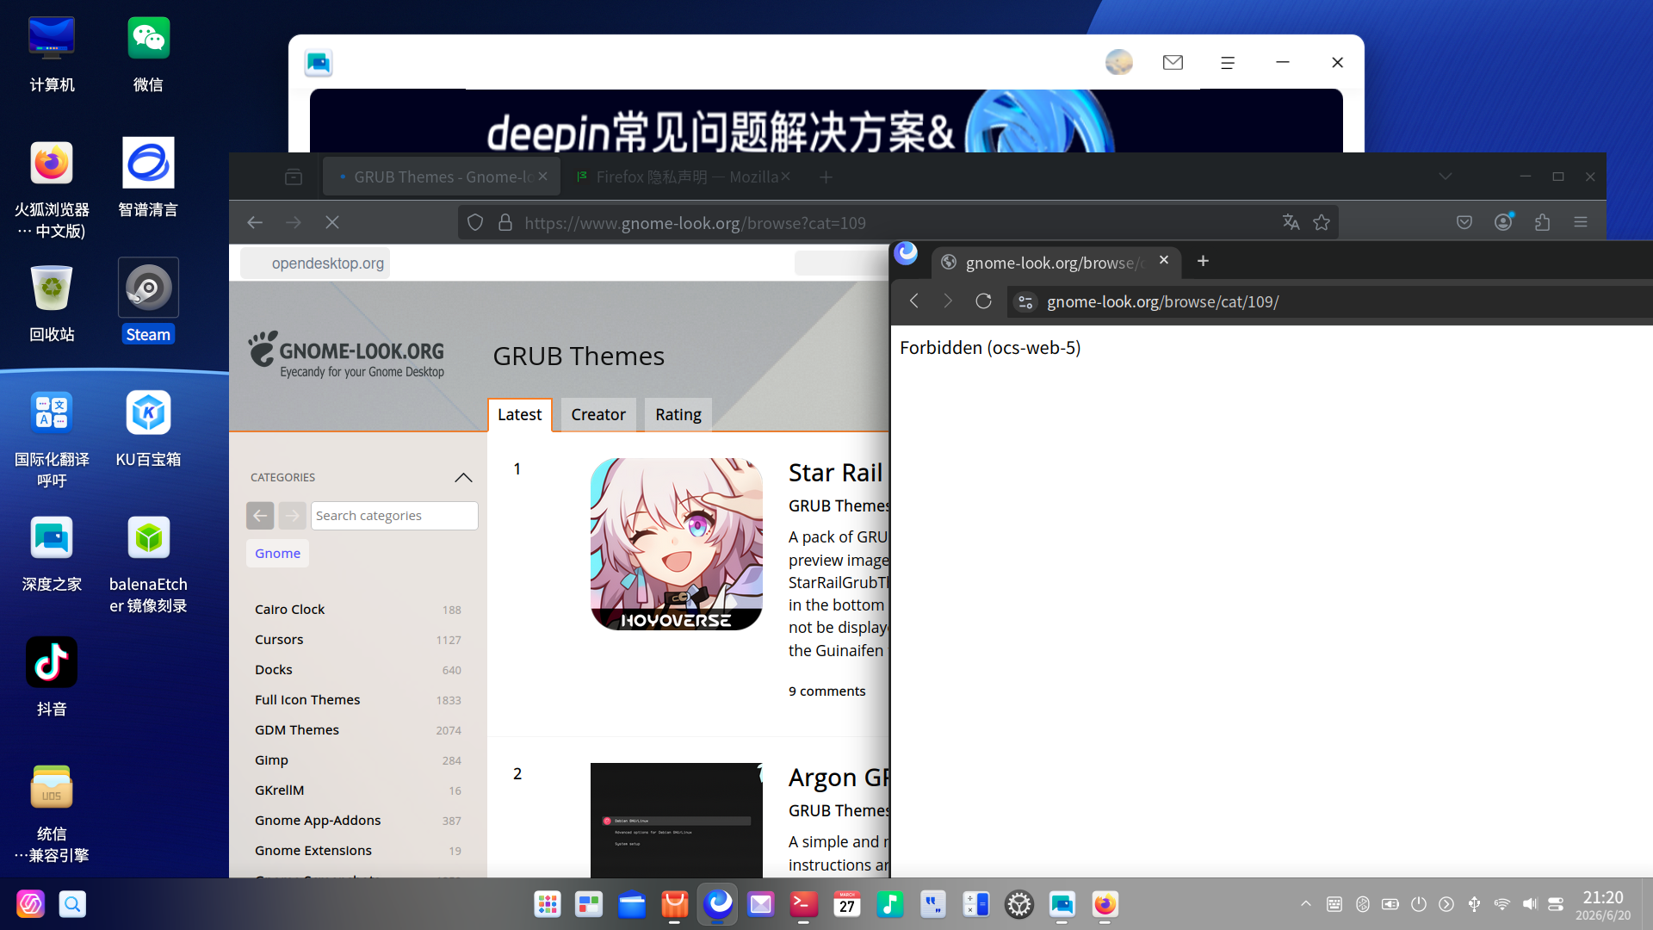Click Search categories input field
The width and height of the screenshot is (1653, 930).
click(394, 516)
